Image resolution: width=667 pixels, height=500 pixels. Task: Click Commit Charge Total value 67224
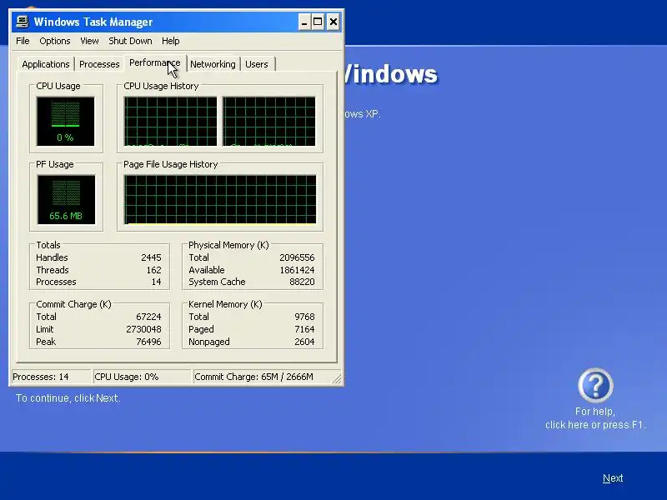(148, 317)
